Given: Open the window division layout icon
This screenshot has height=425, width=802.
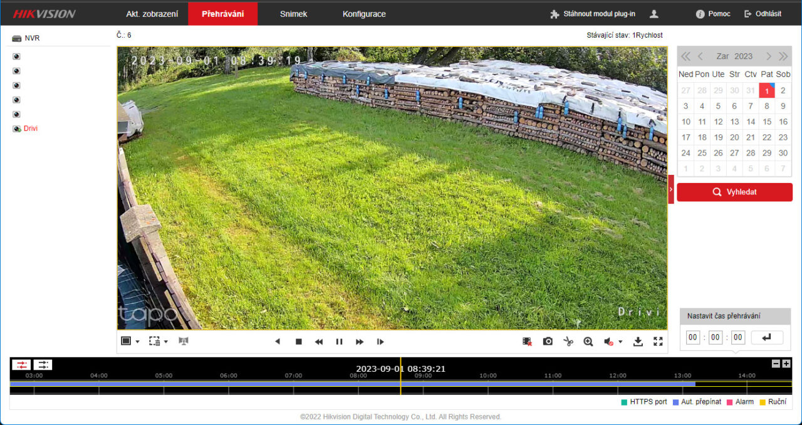Looking at the screenshot, I should click(x=126, y=341).
